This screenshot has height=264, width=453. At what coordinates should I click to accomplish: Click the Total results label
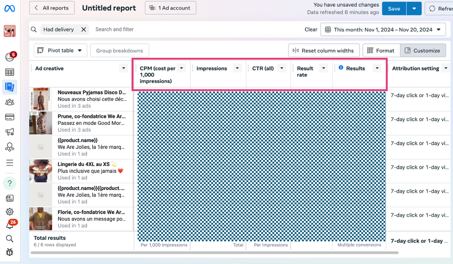(50, 238)
